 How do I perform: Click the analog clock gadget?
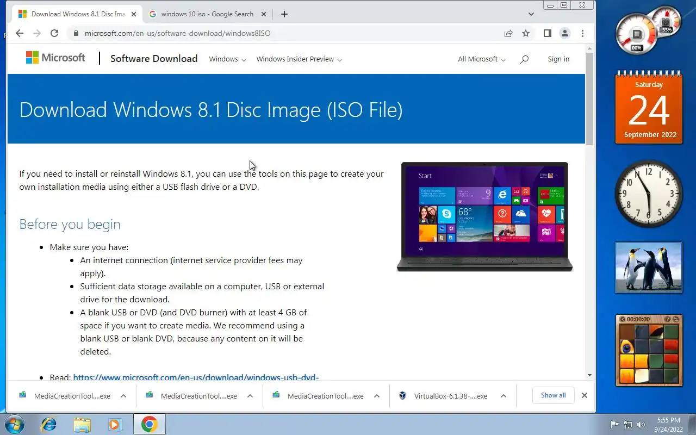(649, 194)
